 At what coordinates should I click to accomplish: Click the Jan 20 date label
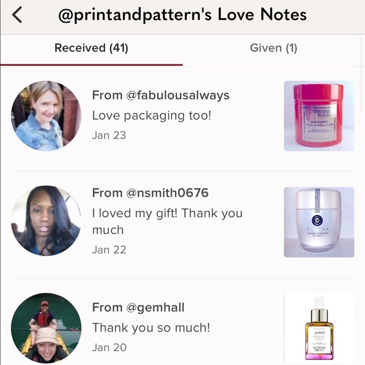(109, 347)
